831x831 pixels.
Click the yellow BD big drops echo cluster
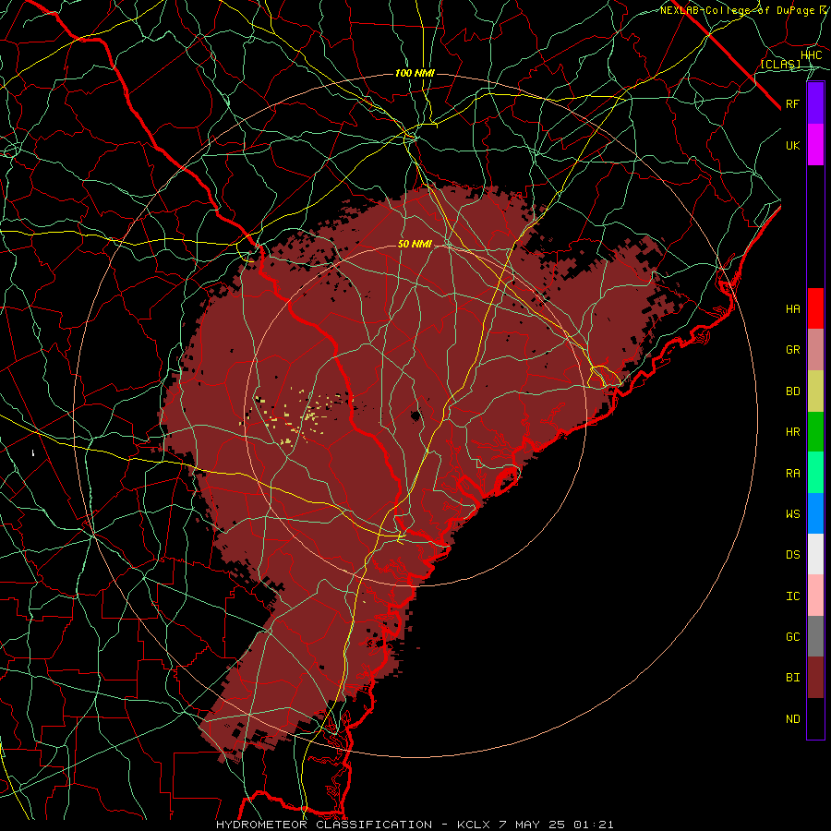[x=298, y=415]
